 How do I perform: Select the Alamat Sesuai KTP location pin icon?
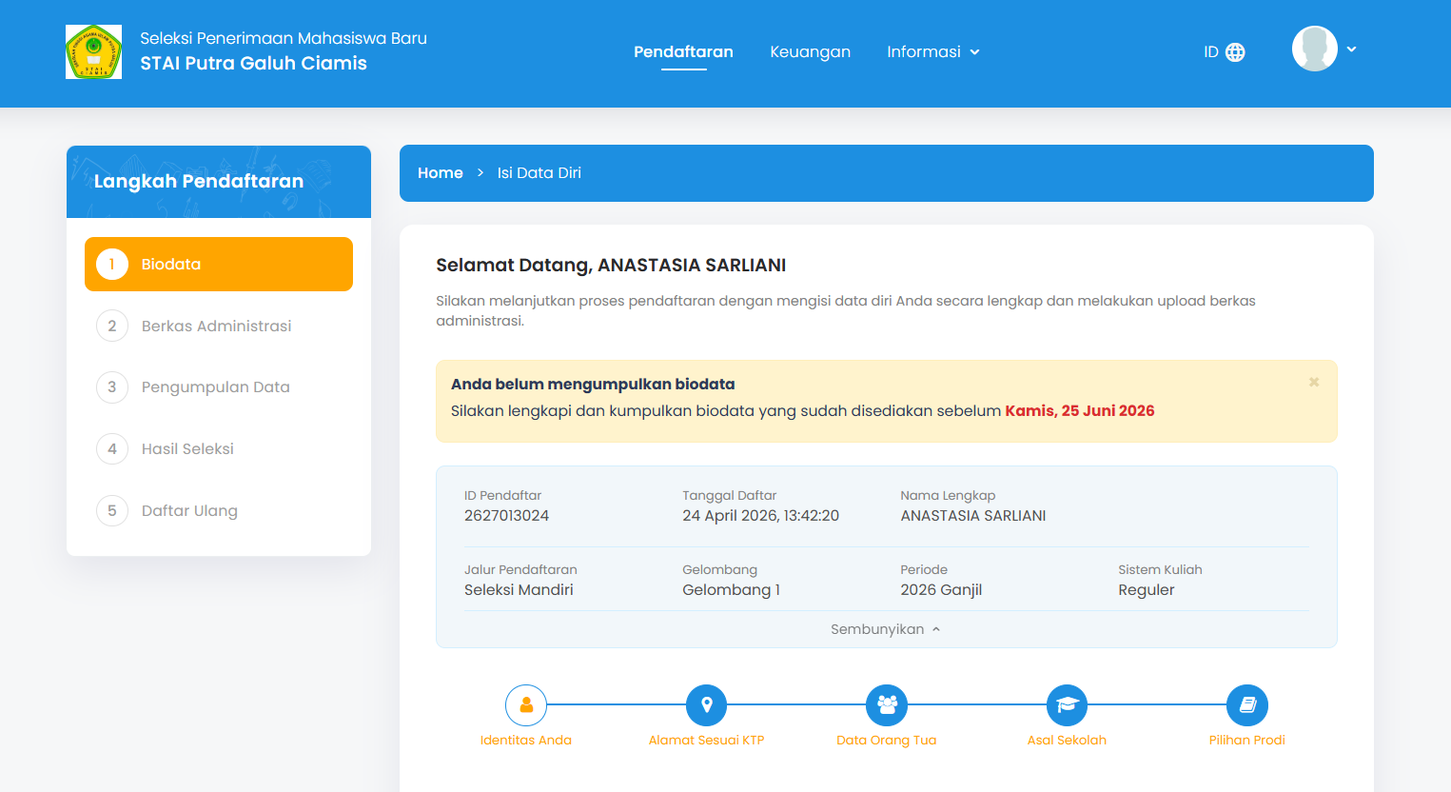pyautogui.click(x=706, y=705)
